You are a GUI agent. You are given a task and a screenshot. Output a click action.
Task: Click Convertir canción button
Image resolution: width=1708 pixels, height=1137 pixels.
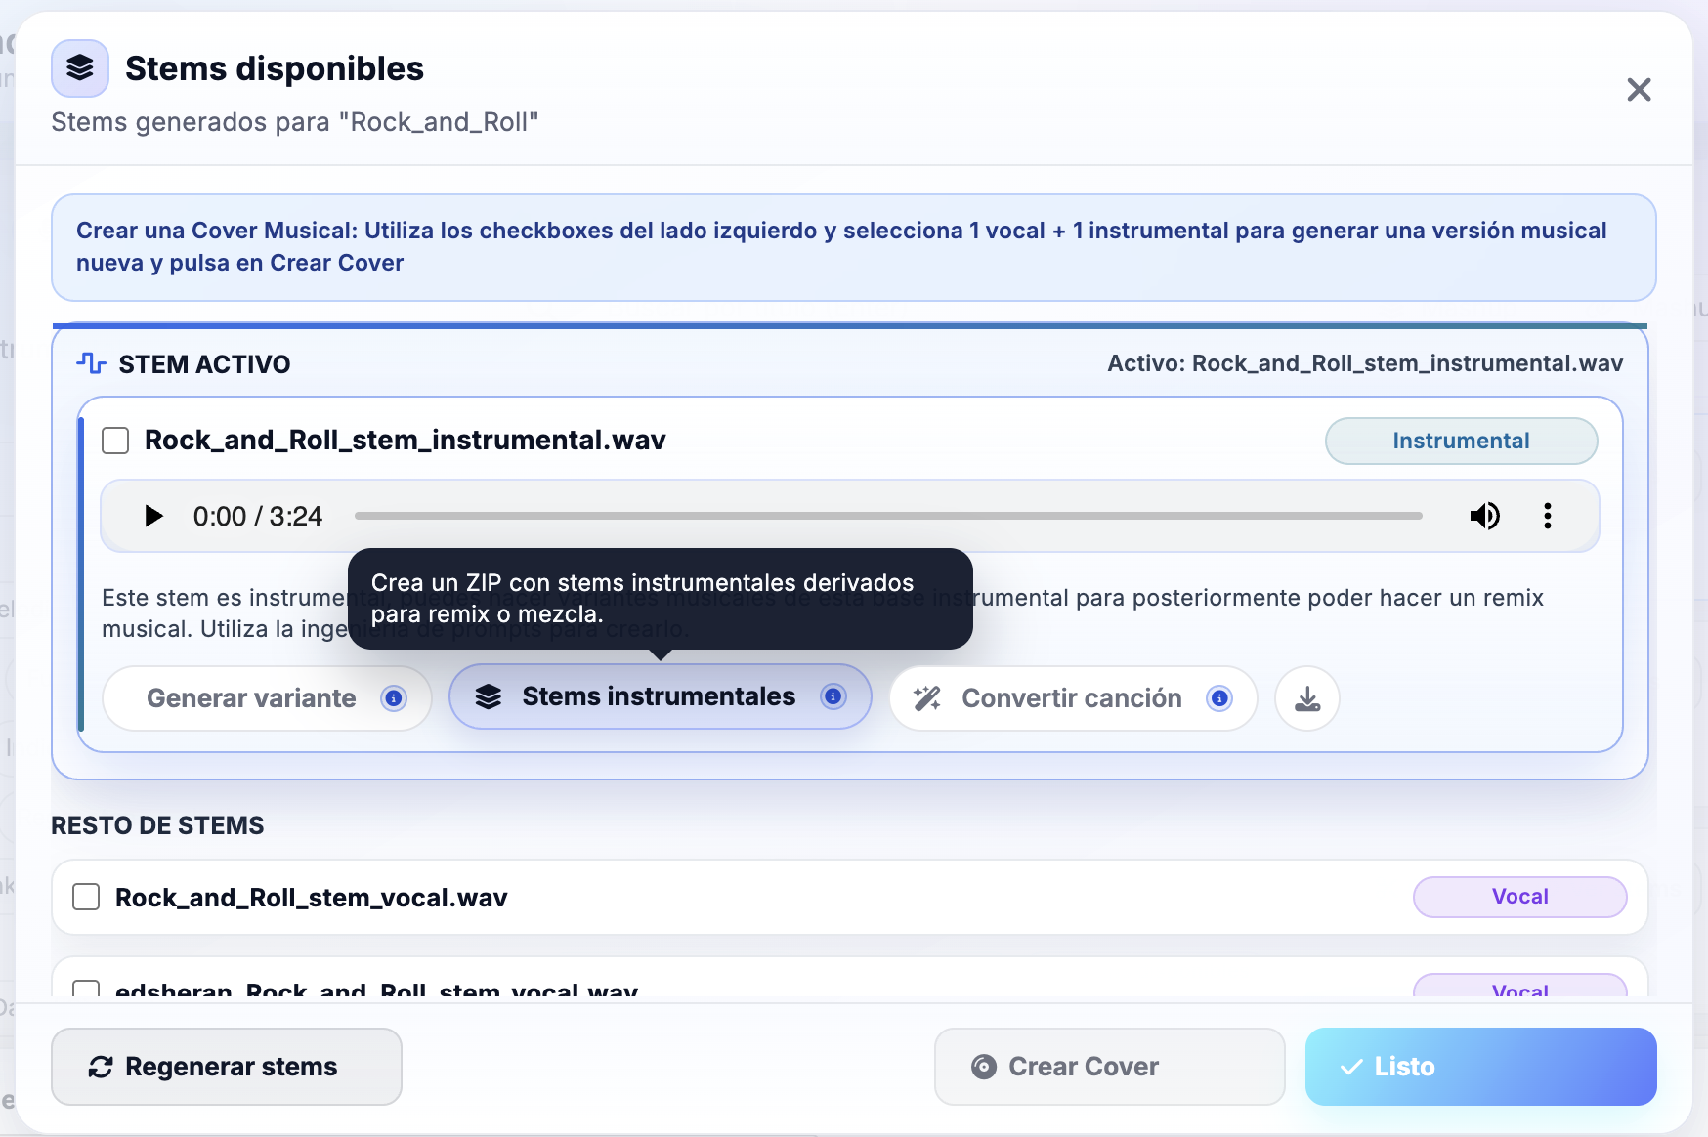(1073, 698)
